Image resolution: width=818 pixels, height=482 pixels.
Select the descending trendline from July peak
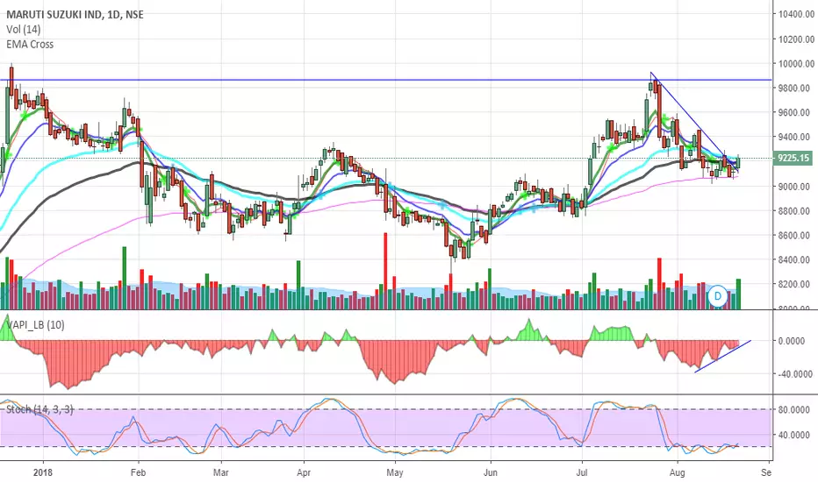point(694,122)
